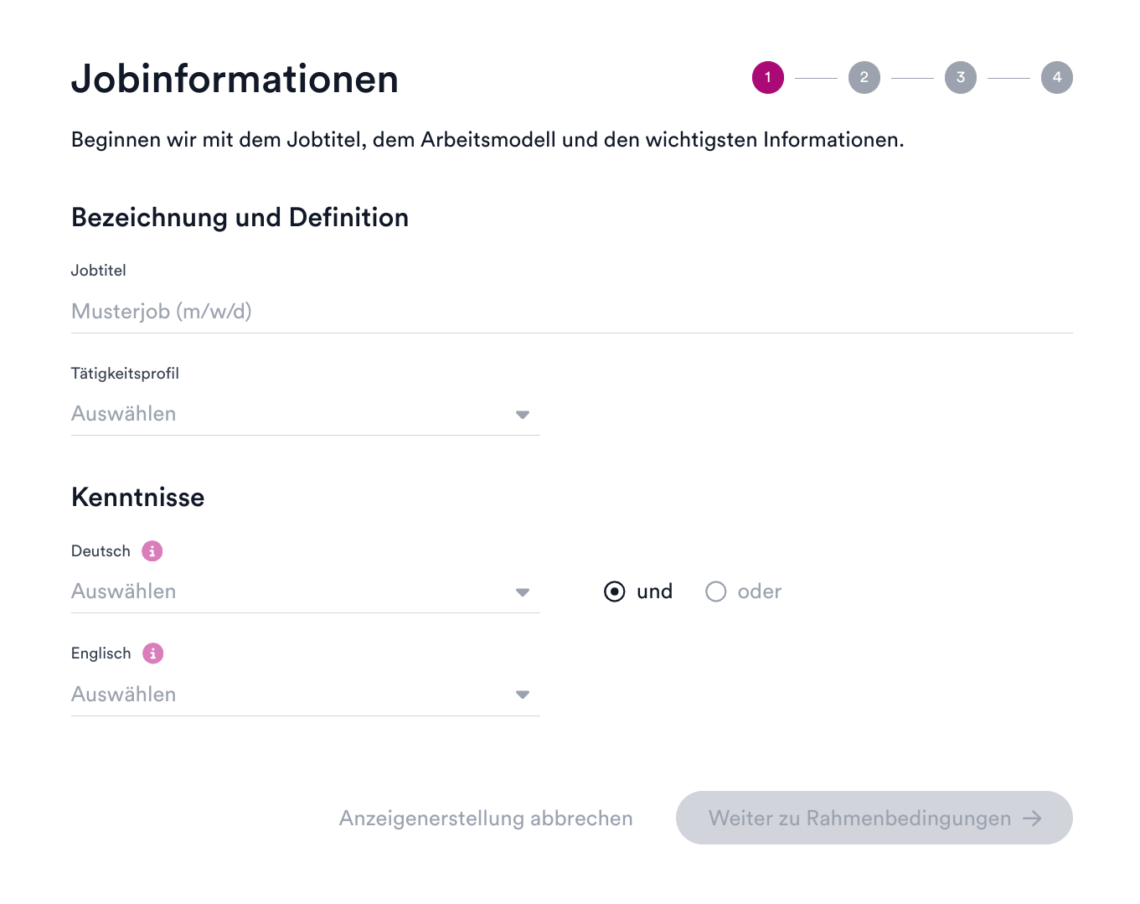Click the arrow icon on the Weiter button
The width and height of the screenshot is (1140, 904).
point(1032,819)
